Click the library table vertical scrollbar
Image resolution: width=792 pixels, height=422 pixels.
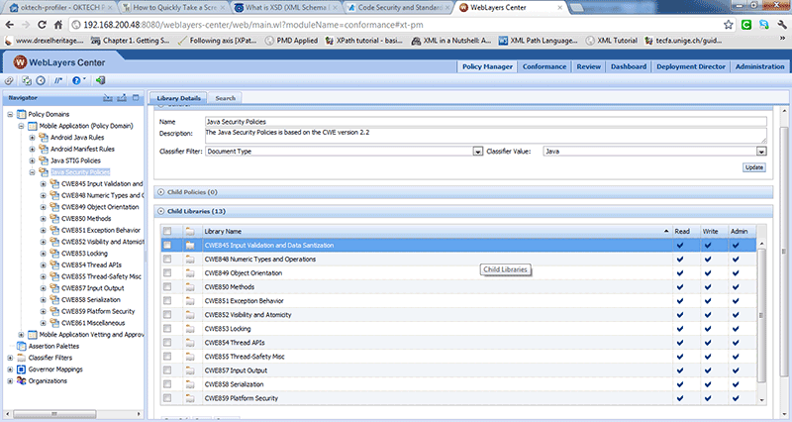click(761, 315)
